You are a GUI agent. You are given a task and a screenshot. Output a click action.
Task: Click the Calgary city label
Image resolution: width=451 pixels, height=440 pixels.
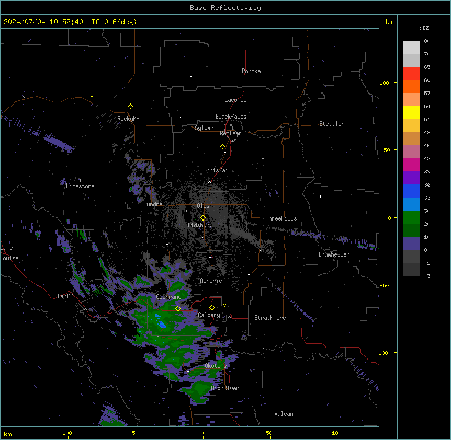tap(209, 315)
